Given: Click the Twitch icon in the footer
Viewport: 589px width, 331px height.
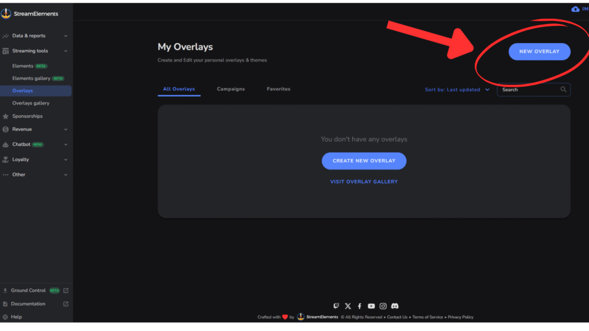Looking at the screenshot, I should click(336, 306).
